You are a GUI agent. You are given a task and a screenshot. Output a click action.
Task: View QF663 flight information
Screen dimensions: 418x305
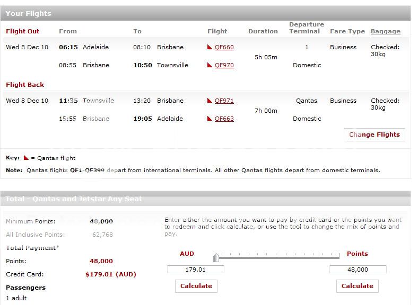tap(224, 119)
